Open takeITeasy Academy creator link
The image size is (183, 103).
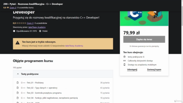[37, 27]
